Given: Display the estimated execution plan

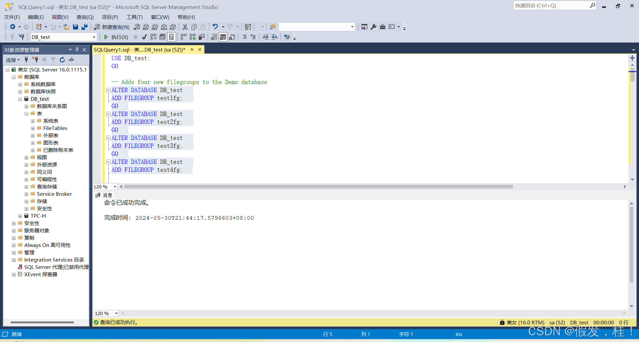Looking at the screenshot, I should point(153,37).
